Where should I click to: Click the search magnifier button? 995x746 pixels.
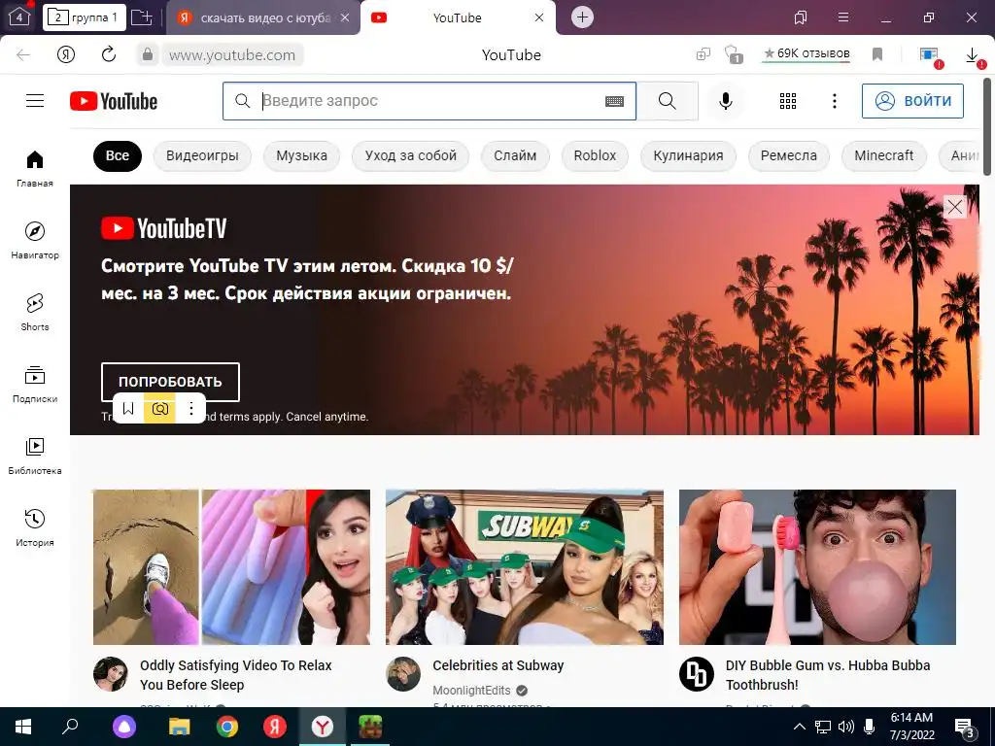pos(667,101)
